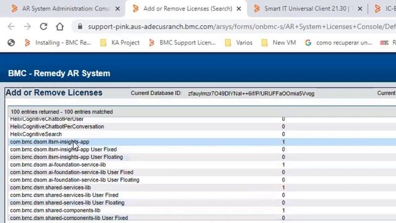
Task: Open the BMC Support Licen... bookmark
Action: click(182, 43)
